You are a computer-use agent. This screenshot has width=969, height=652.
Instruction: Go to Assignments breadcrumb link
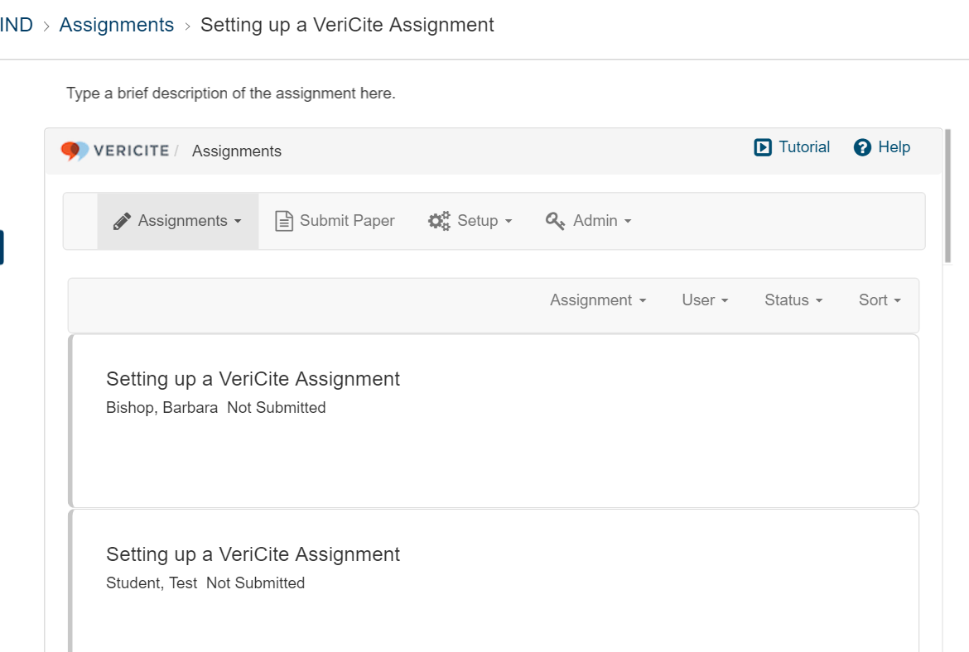(117, 25)
